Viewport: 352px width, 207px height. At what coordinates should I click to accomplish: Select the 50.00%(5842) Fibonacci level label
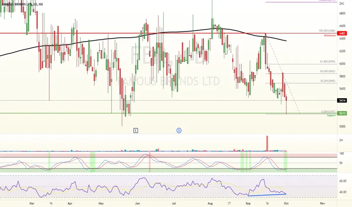coord(327,72)
